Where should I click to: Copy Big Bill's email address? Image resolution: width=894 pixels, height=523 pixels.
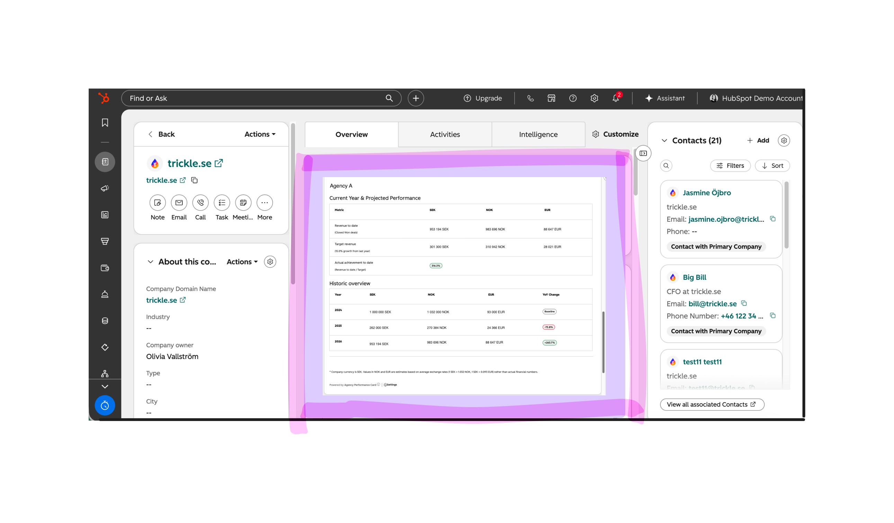point(744,303)
